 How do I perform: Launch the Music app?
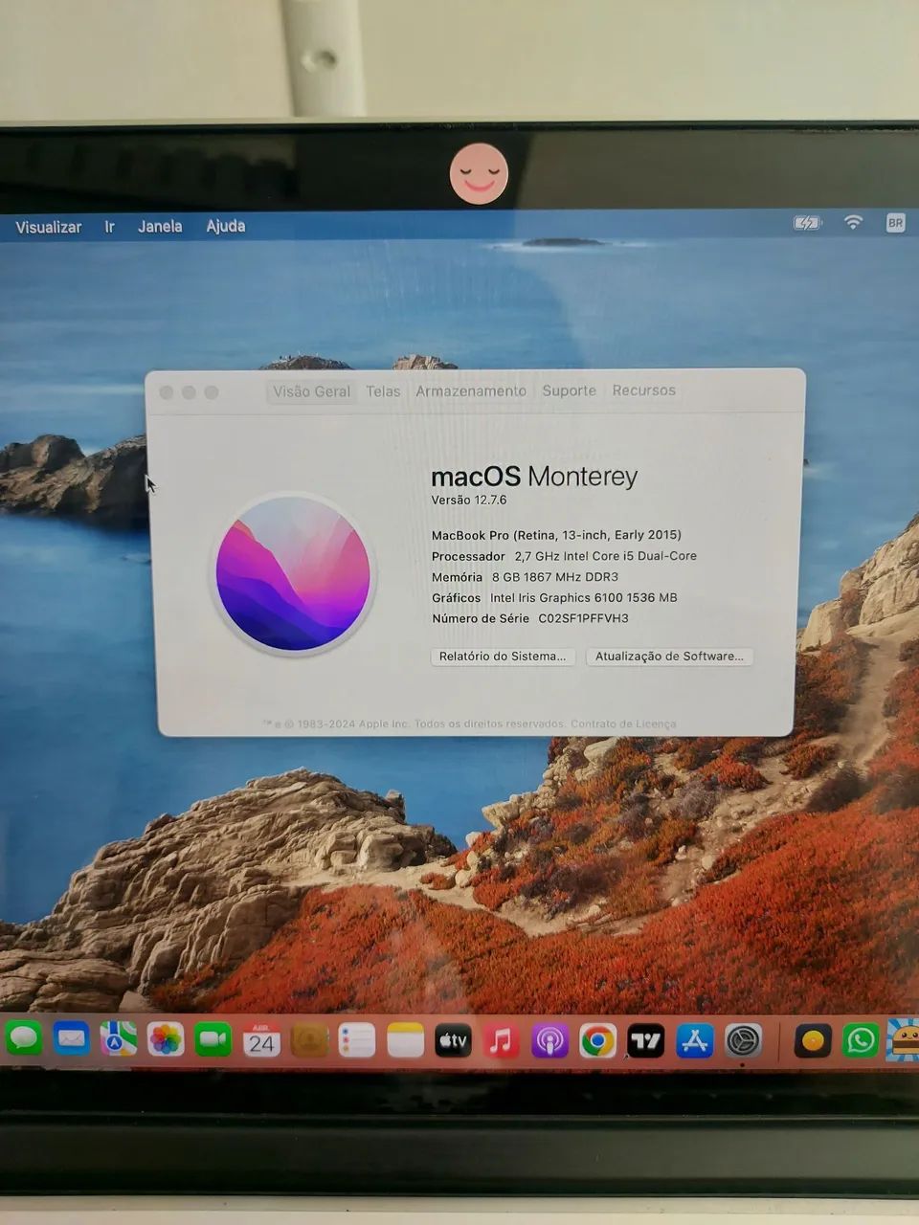click(x=502, y=1041)
